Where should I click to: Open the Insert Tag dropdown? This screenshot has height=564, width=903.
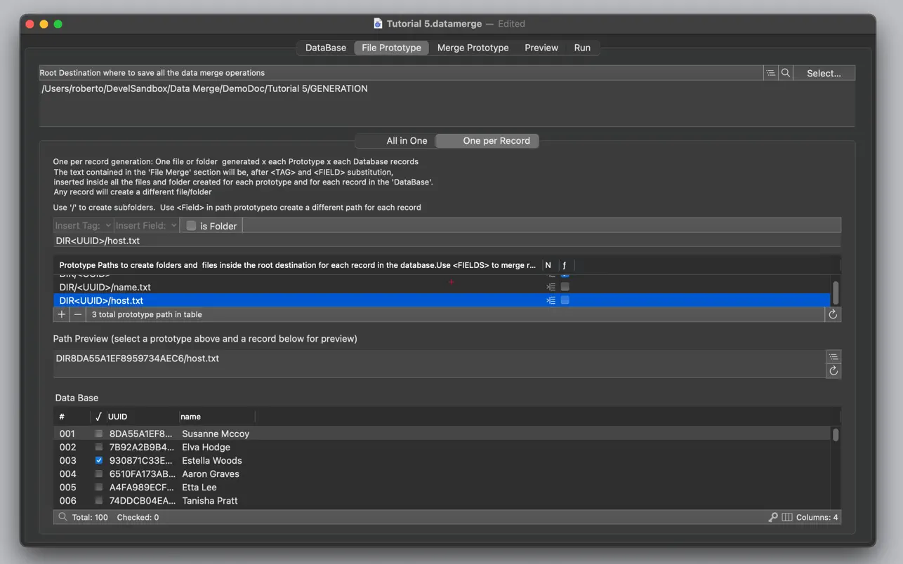83,225
